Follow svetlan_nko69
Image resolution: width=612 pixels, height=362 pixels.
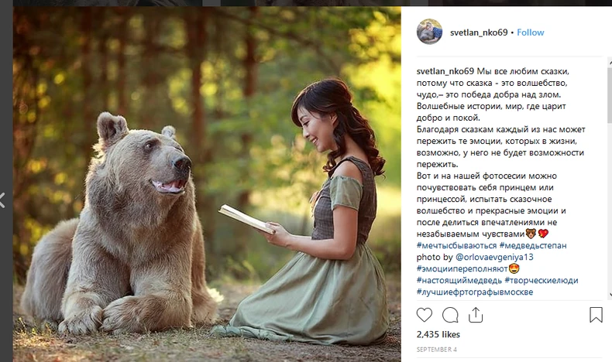tap(531, 32)
